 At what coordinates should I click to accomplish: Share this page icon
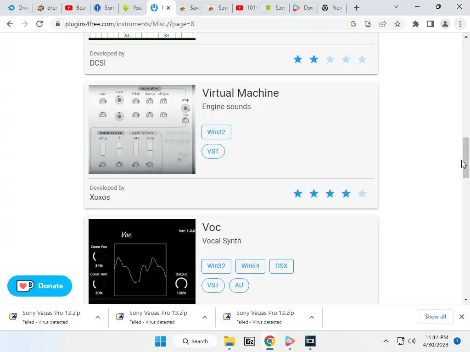pos(383,24)
